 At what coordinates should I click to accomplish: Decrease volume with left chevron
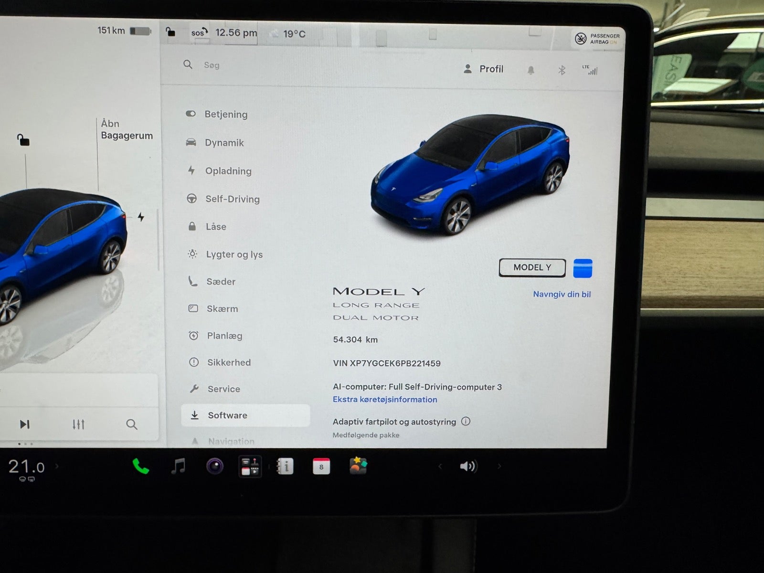(x=440, y=466)
